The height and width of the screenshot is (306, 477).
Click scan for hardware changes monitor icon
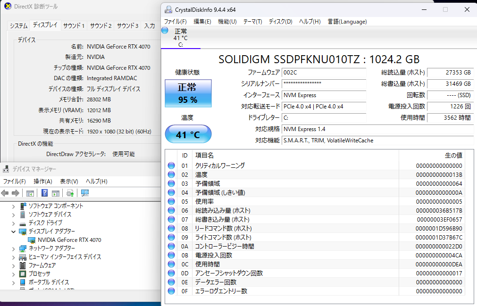(85, 193)
